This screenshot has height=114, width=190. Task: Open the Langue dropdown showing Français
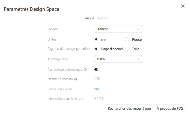click(x=118, y=29)
